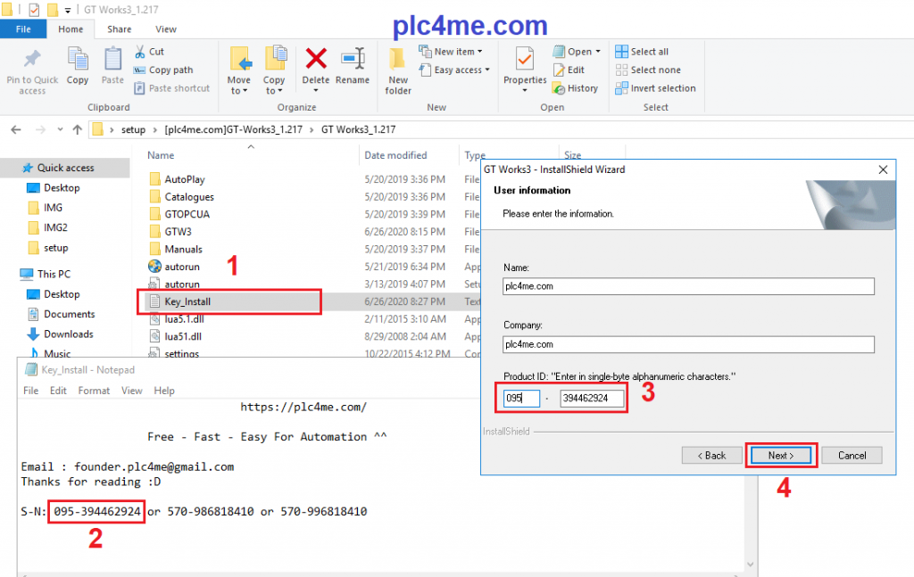Open the IMG2 folder in Quick access
The image size is (914, 577).
55,227
